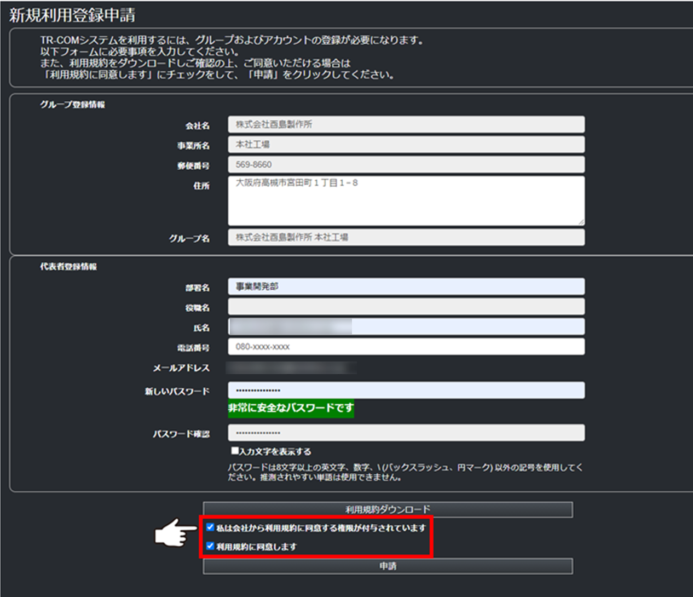Click the 新しいパスワード password field
Image resolution: width=693 pixels, height=597 pixels.
pos(406,391)
